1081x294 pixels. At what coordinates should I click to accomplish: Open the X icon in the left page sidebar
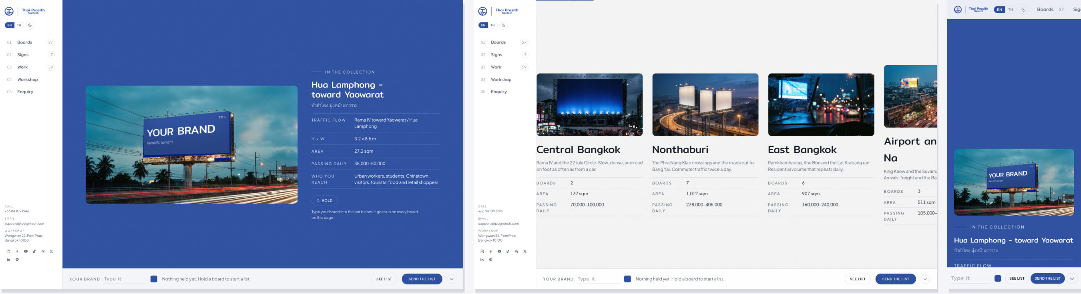[51, 251]
